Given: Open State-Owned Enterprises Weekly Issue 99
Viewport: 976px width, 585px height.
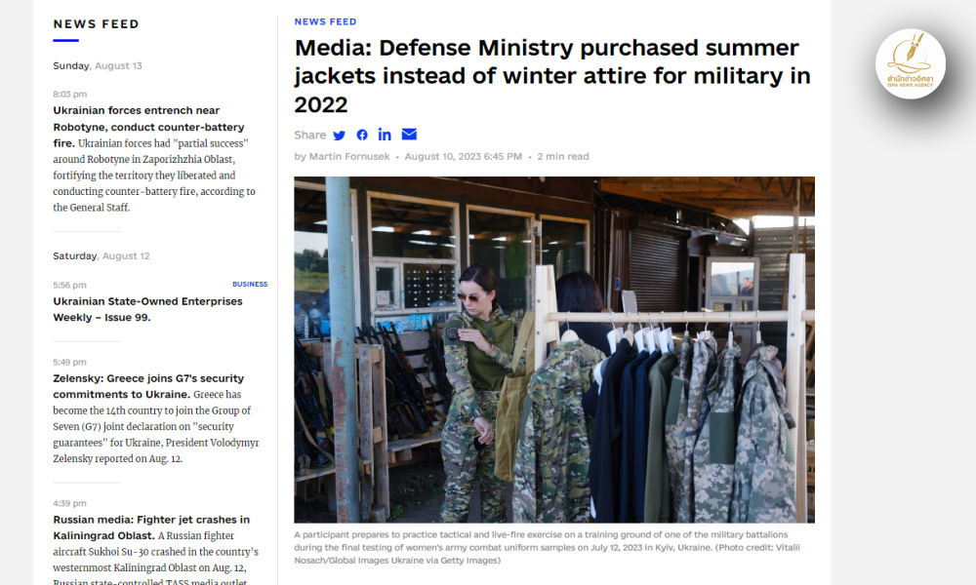Looking at the screenshot, I should pos(147,309).
